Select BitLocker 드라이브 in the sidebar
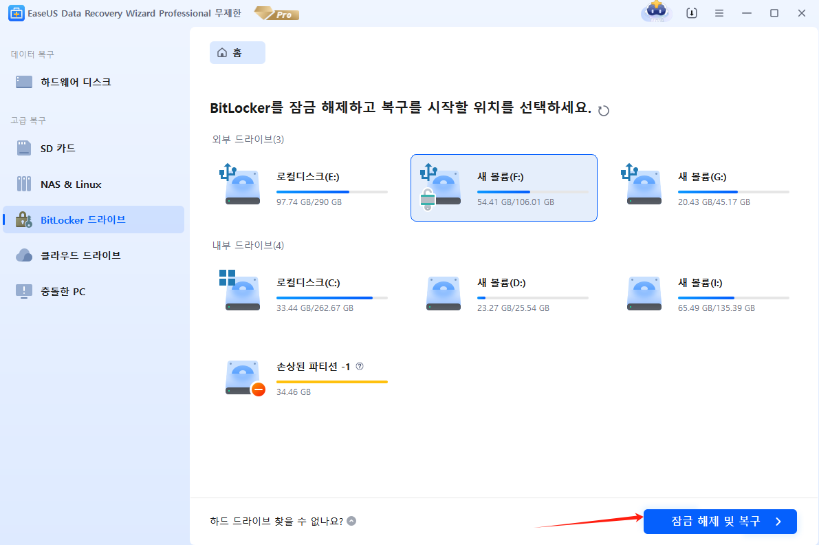The width and height of the screenshot is (819, 545). coord(94,220)
